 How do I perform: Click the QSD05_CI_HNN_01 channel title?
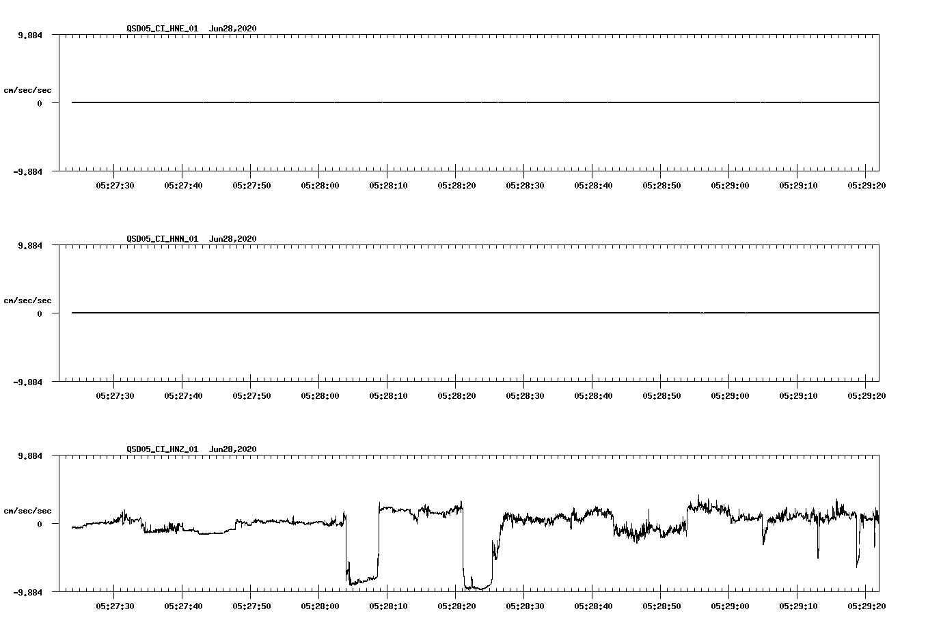point(163,239)
